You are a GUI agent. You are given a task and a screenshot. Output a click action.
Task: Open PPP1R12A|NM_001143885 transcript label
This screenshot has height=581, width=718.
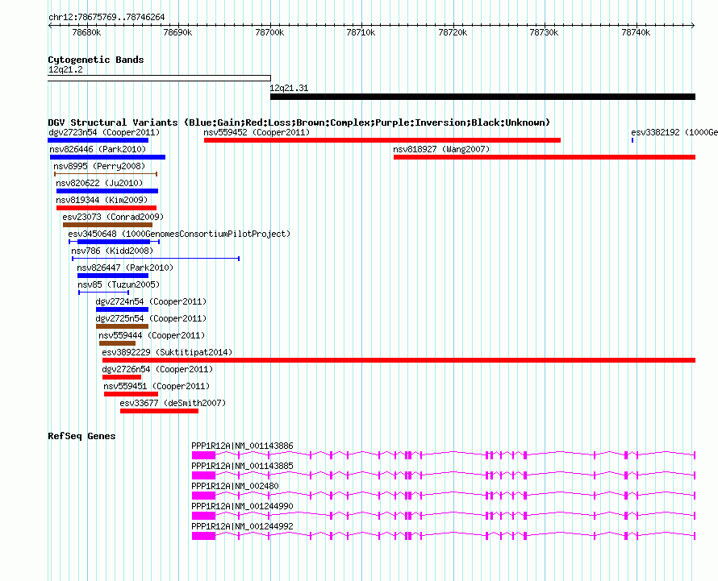[242, 466]
